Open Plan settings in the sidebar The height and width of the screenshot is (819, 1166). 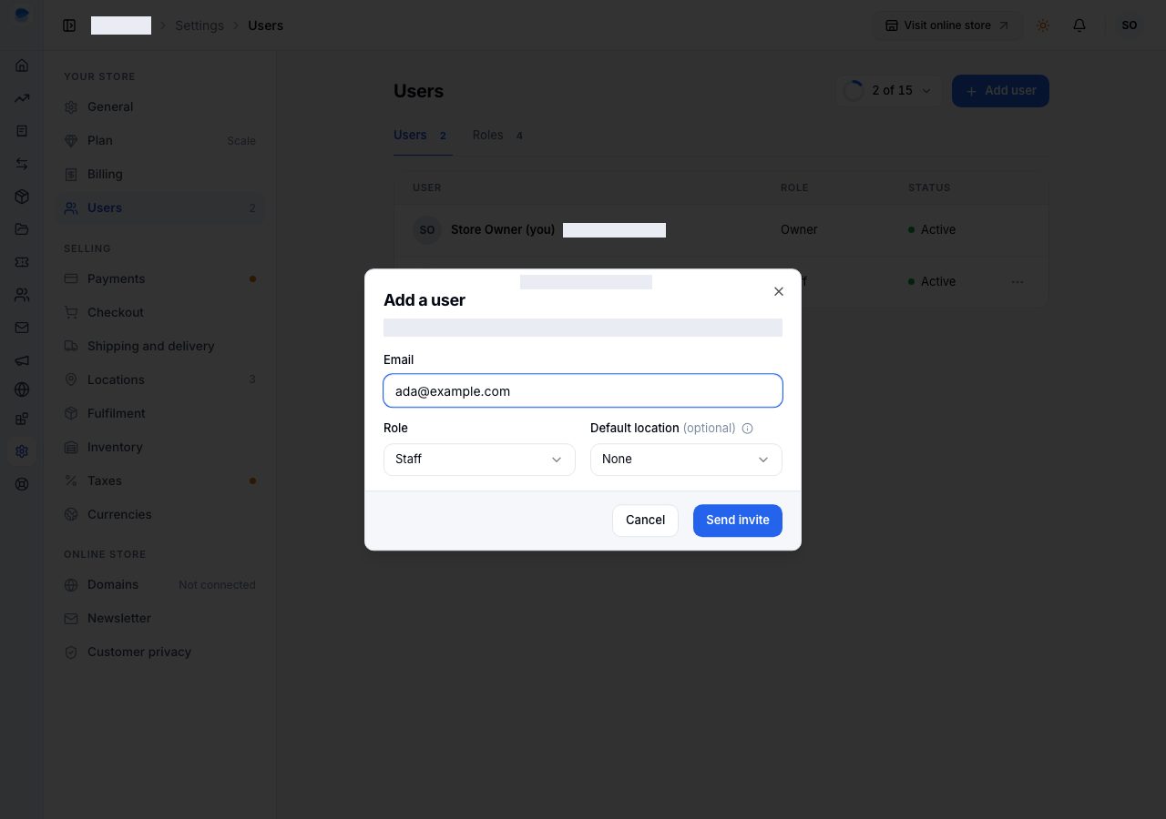160,140
